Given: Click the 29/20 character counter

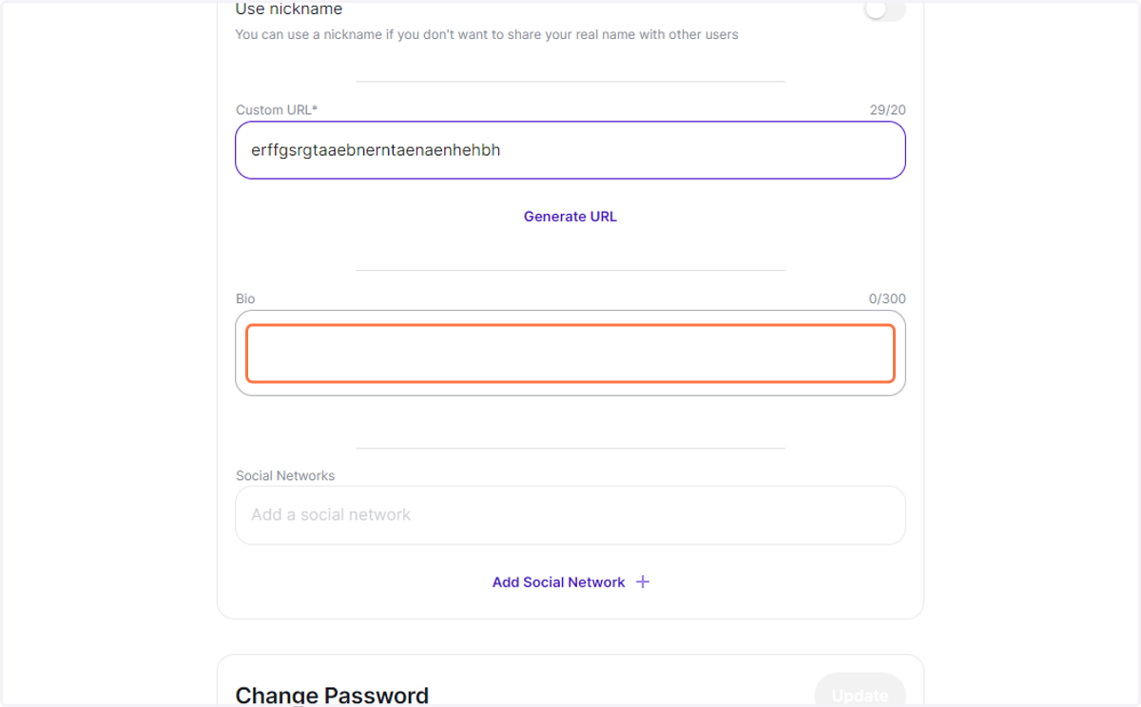Looking at the screenshot, I should (887, 110).
